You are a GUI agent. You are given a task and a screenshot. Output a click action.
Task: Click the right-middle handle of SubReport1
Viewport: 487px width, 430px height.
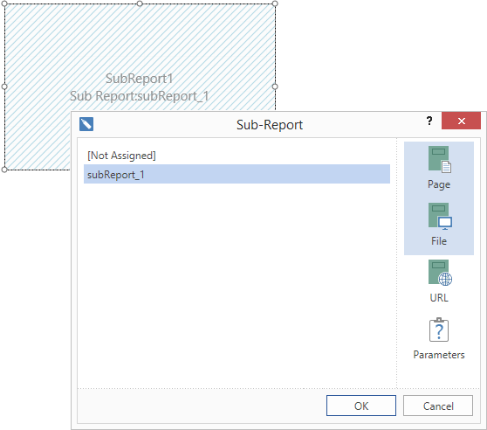pos(275,87)
